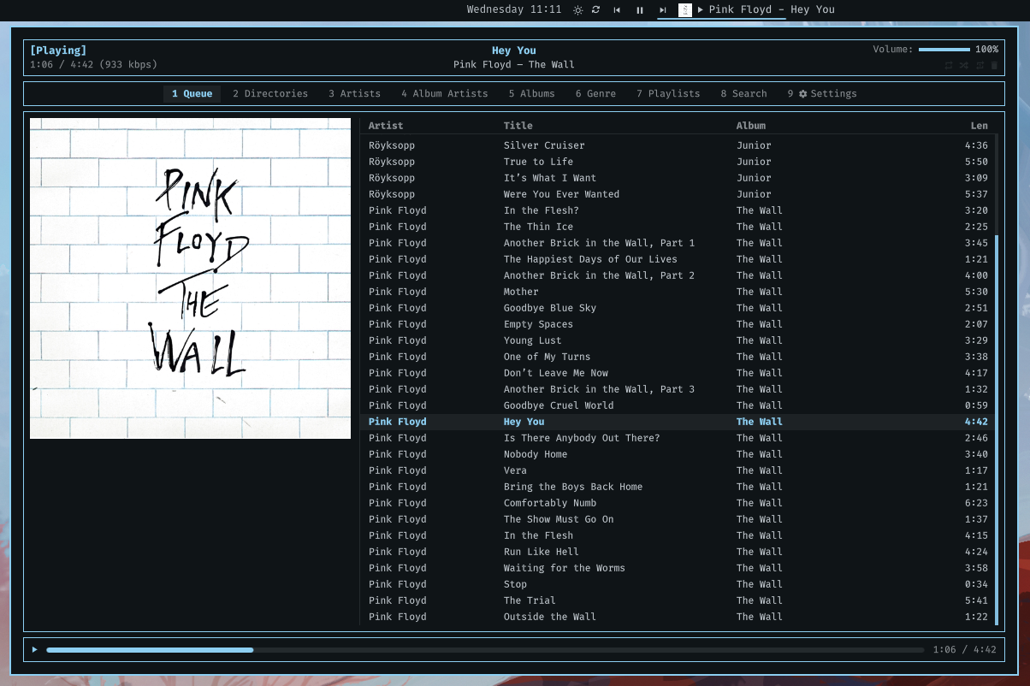The image size is (1030, 686).
Task: Select 'Run Like Hell' track
Action: tap(678, 552)
